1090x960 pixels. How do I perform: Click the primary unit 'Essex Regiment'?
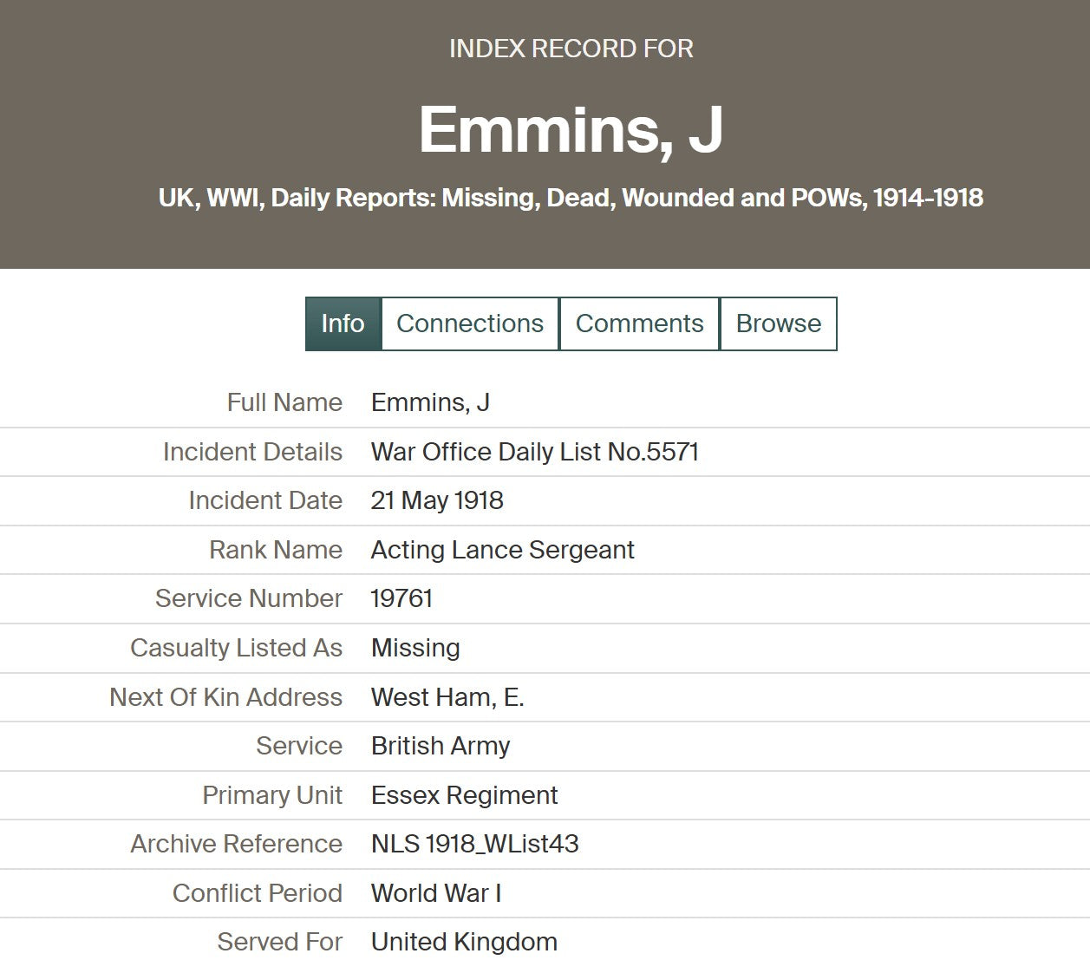pyautogui.click(x=464, y=795)
